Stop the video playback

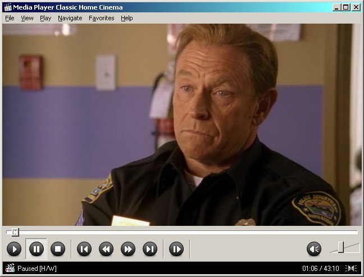[x=58, y=249]
